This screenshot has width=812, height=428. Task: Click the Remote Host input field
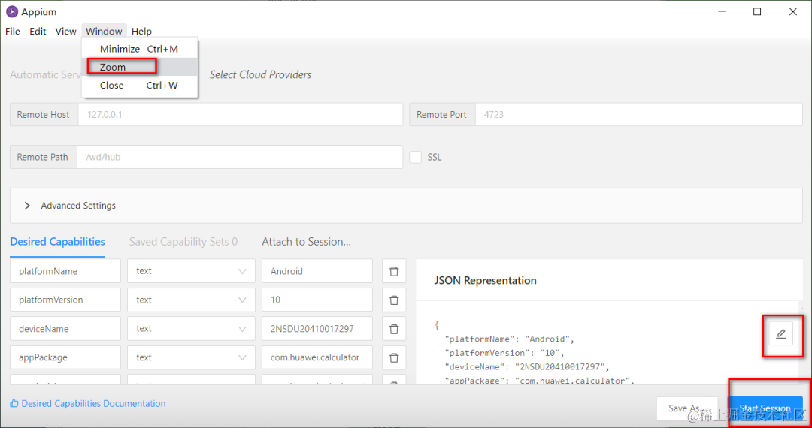pyautogui.click(x=241, y=115)
